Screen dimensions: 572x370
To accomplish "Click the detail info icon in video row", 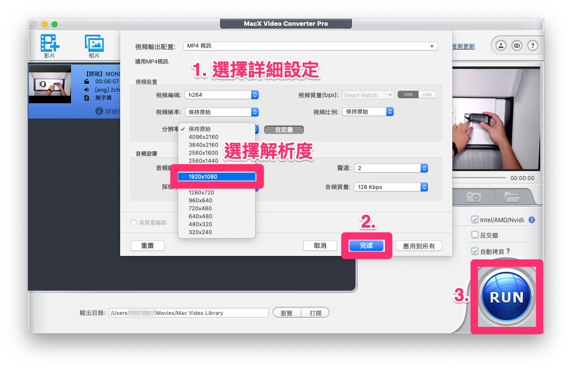I will (99, 111).
